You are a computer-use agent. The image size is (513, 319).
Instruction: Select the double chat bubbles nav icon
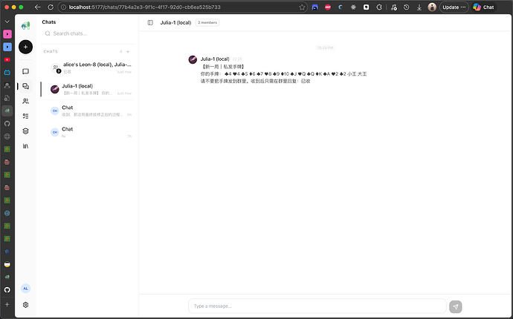click(25, 86)
